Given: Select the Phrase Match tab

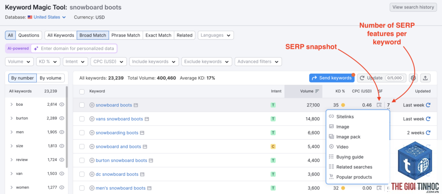Looking at the screenshot, I should pos(126,35).
